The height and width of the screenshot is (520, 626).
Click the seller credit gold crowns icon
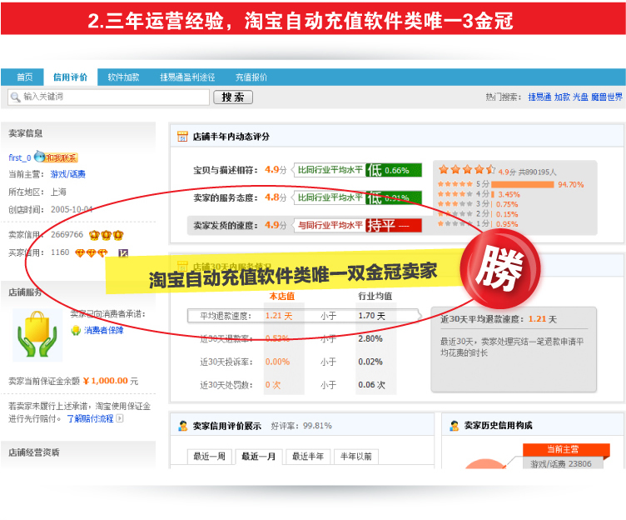[107, 235]
